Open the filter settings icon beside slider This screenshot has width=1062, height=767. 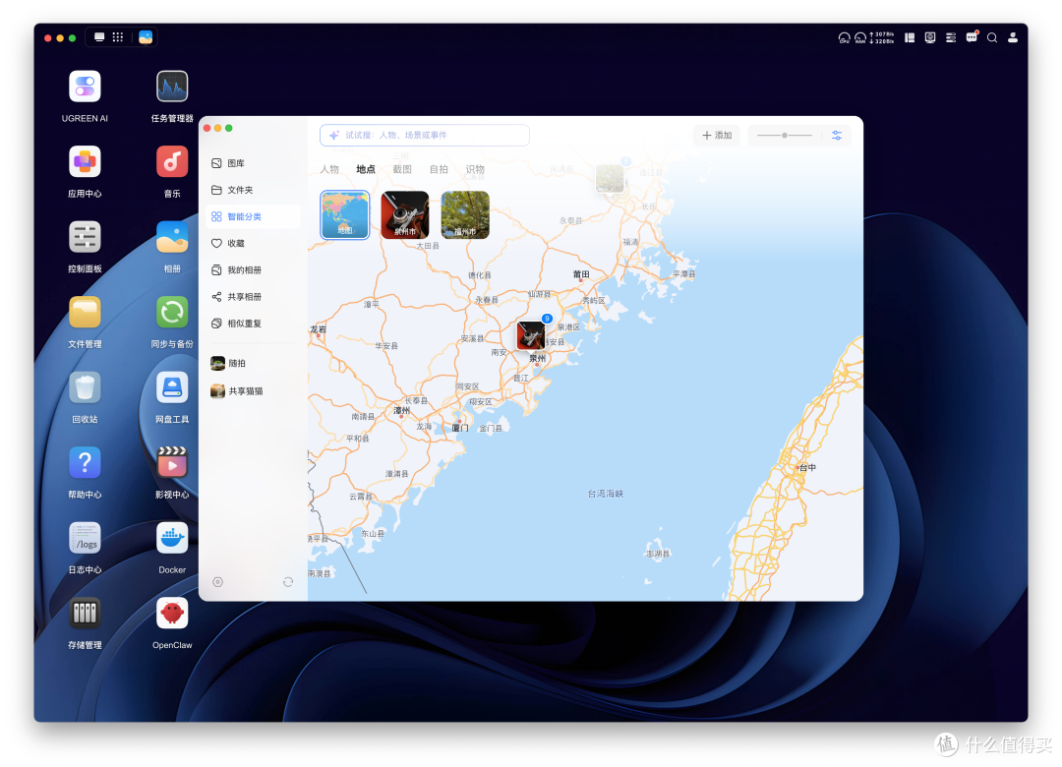point(837,136)
